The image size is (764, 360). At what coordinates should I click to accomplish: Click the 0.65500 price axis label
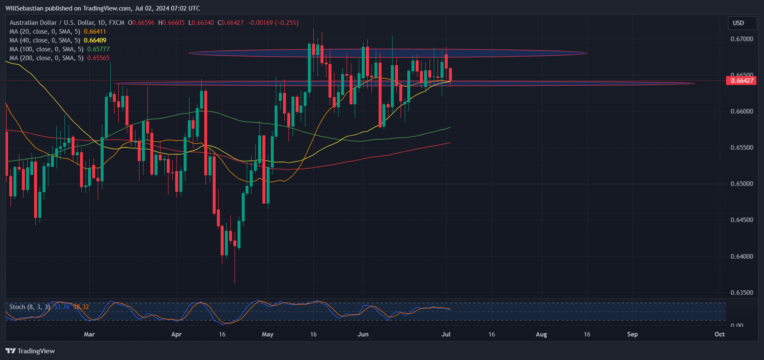(742, 148)
